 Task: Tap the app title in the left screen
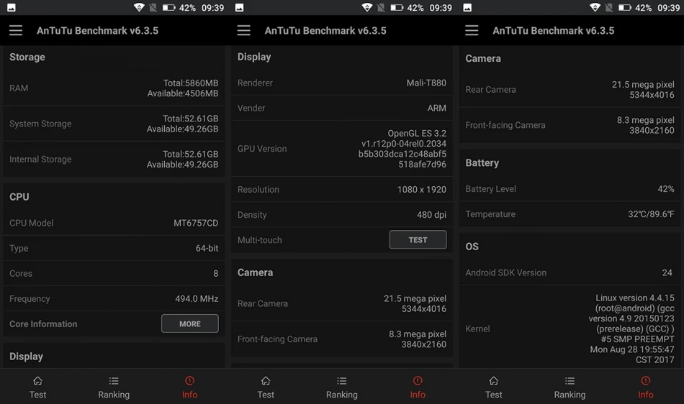[97, 30]
